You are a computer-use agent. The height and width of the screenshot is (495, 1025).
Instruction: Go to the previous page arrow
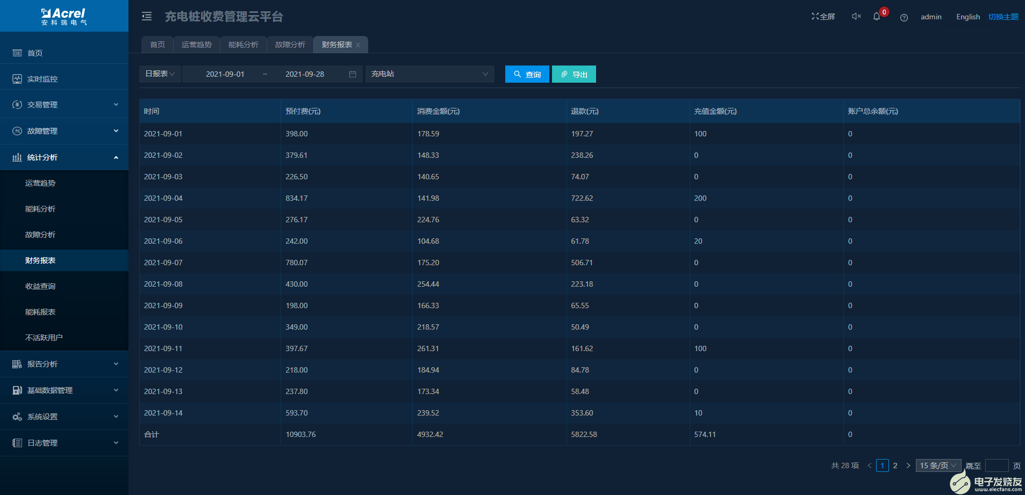[869, 465]
